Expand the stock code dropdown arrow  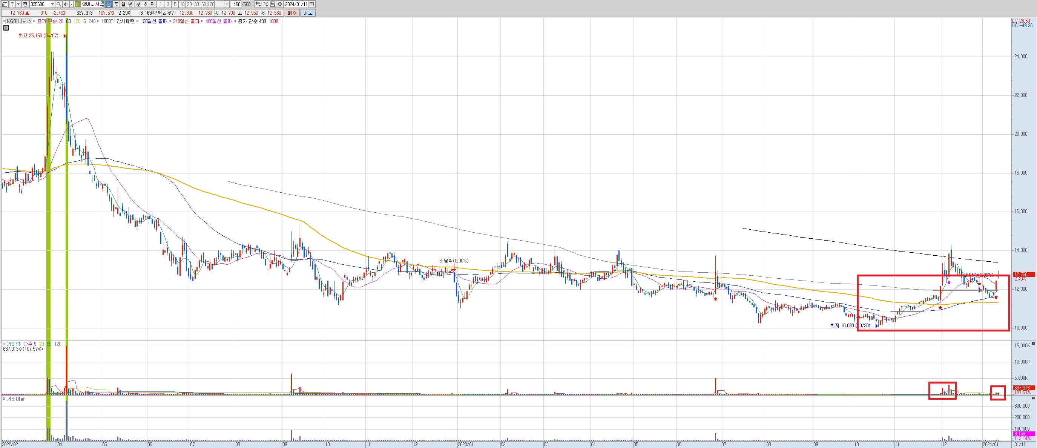tap(52, 5)
